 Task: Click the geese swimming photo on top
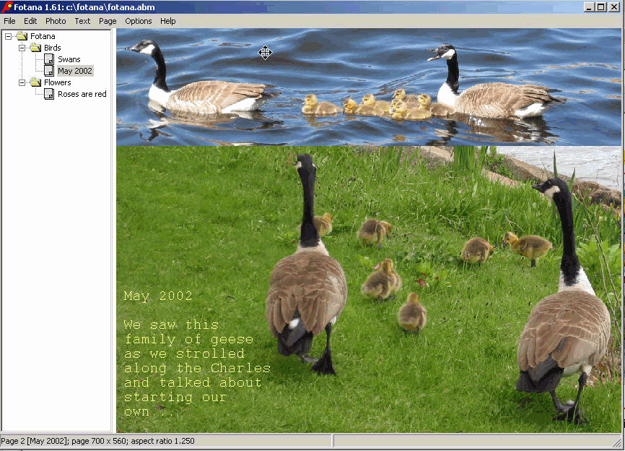point(368,87)
